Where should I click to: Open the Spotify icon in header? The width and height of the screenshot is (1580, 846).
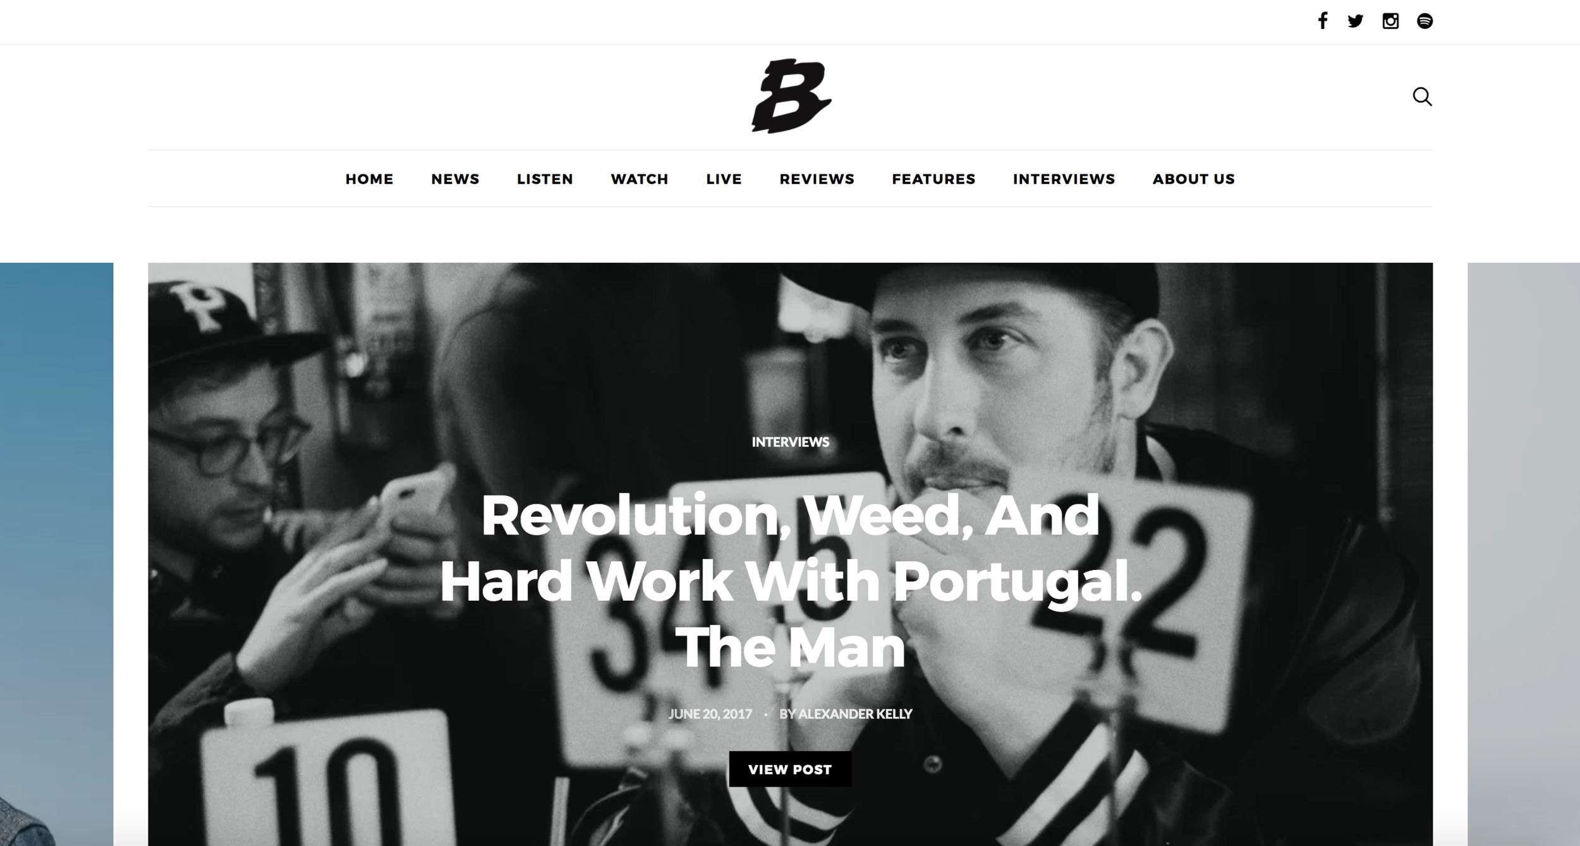coord(1425,21)
